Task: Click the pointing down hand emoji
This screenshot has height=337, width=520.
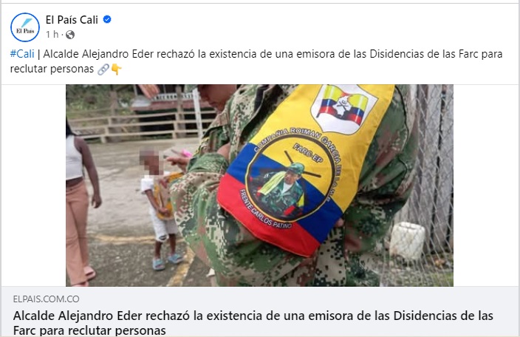Action: (117, 69)
